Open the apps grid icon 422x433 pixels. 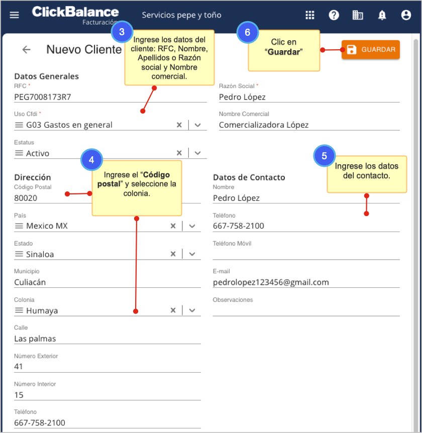(x=310, y=15)
